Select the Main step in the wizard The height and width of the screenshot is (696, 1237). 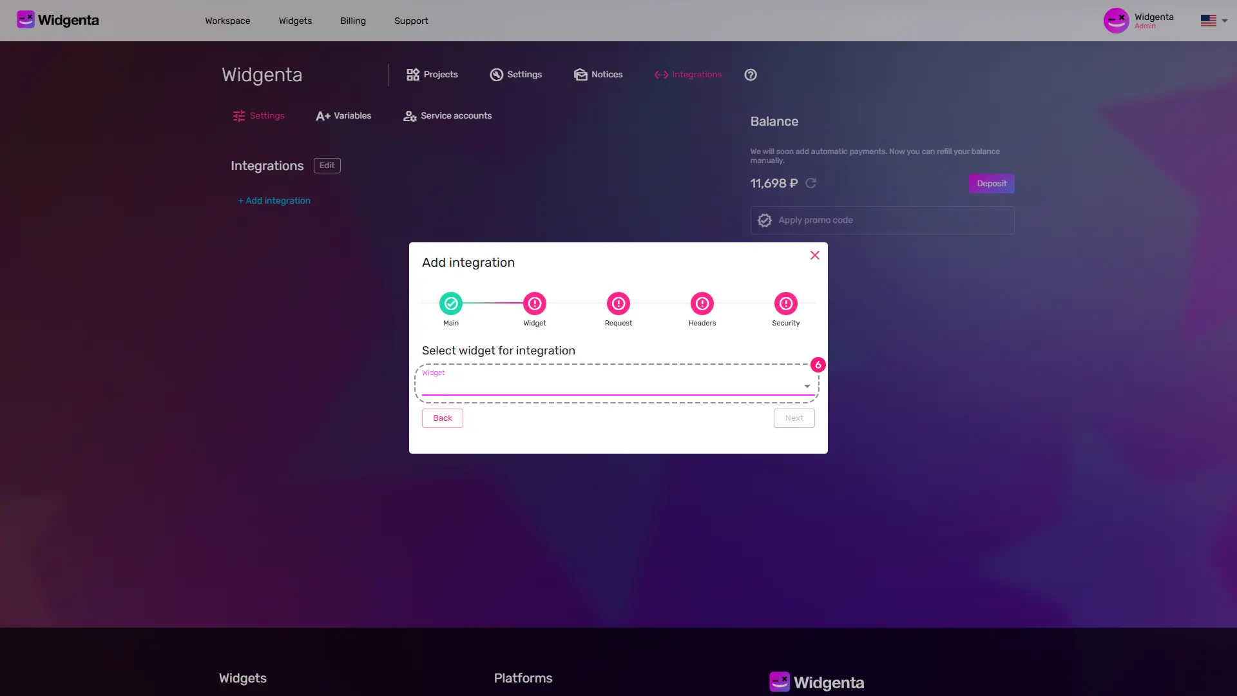coord(450,304)
